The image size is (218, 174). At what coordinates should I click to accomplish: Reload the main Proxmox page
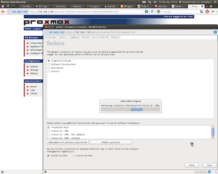[x=152, y=12]
